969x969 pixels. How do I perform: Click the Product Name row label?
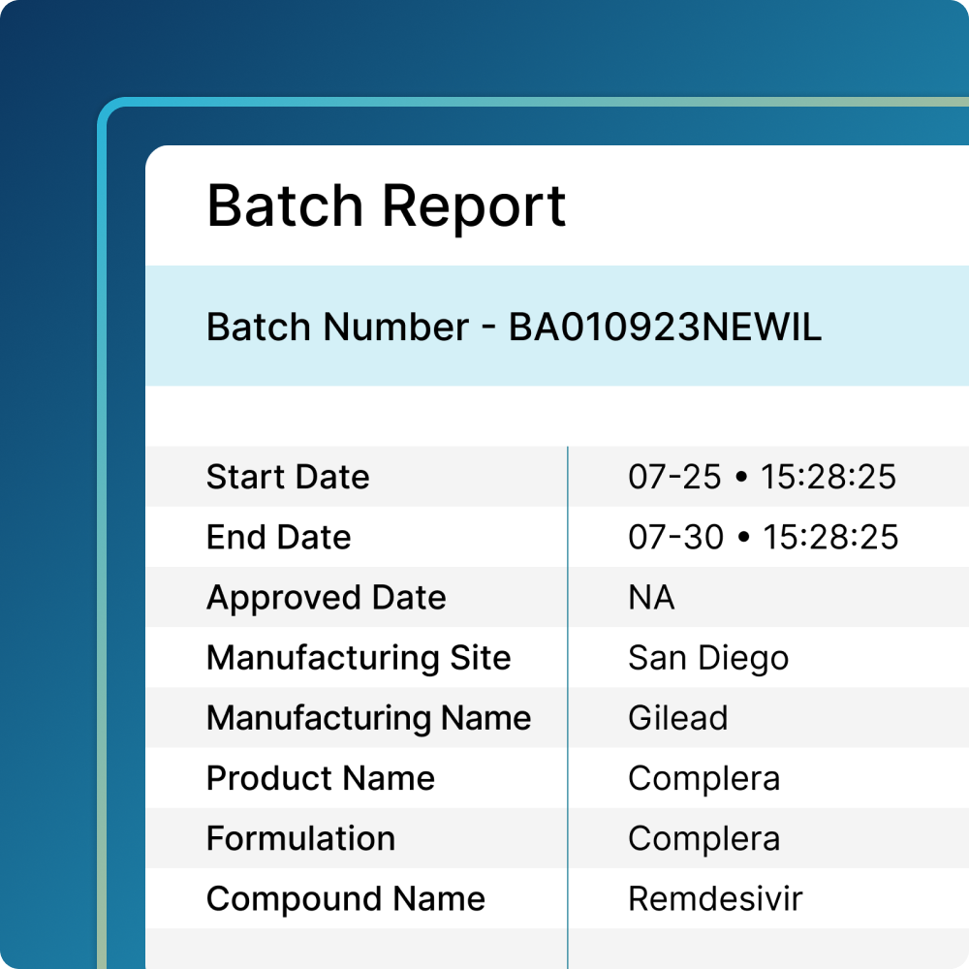[x=321, y=778]
